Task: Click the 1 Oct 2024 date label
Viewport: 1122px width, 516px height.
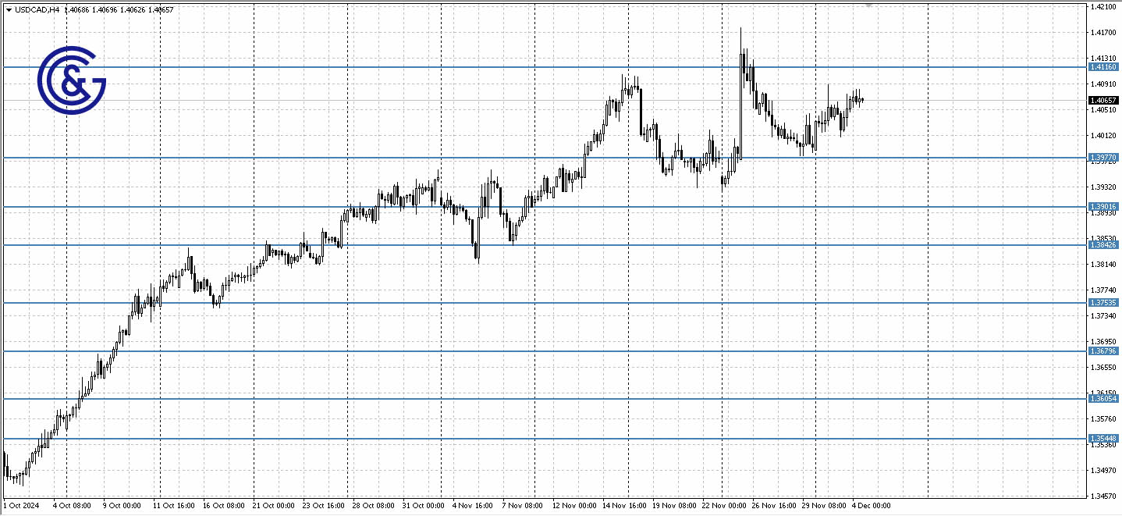Action: pos(21,504)
